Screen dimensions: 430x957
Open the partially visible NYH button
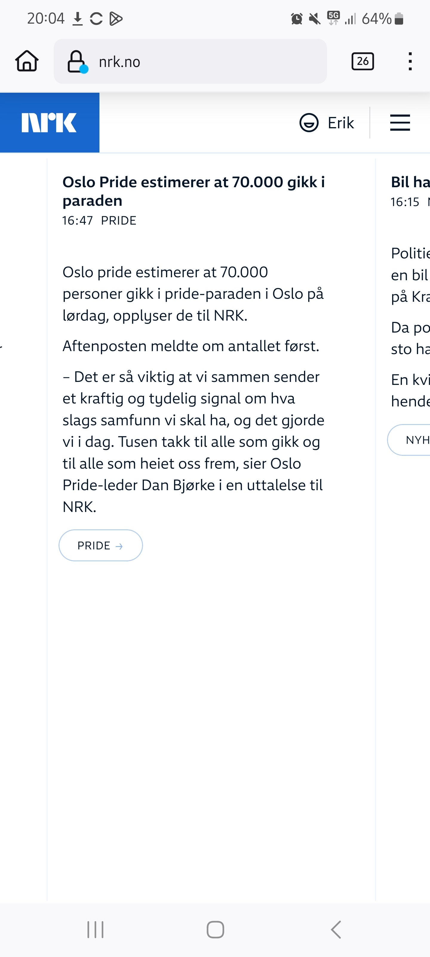(x=412, y=440)
